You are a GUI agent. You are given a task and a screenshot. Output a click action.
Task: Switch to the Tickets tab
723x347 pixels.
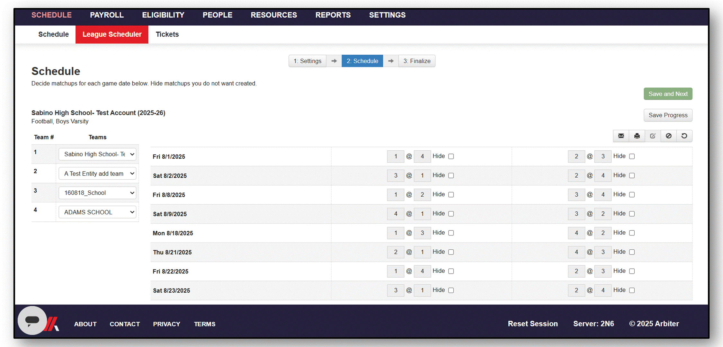tap(167, 34)
